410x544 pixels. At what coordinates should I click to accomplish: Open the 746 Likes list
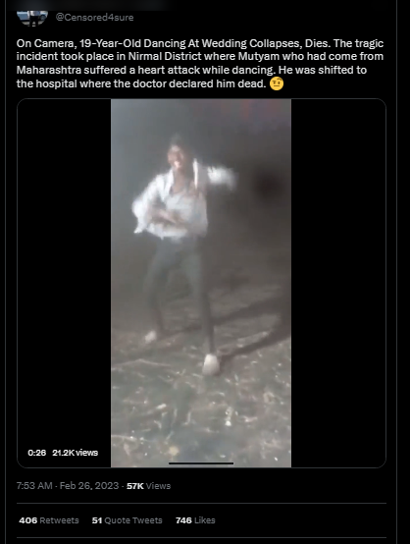pyautogui.click(x=195, y=520)
